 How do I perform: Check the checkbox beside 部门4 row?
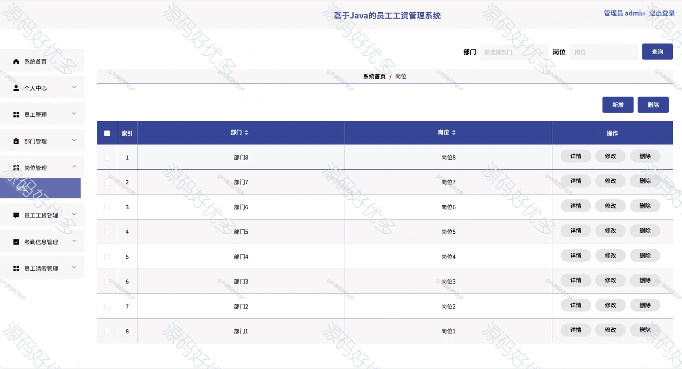[107, 257]
